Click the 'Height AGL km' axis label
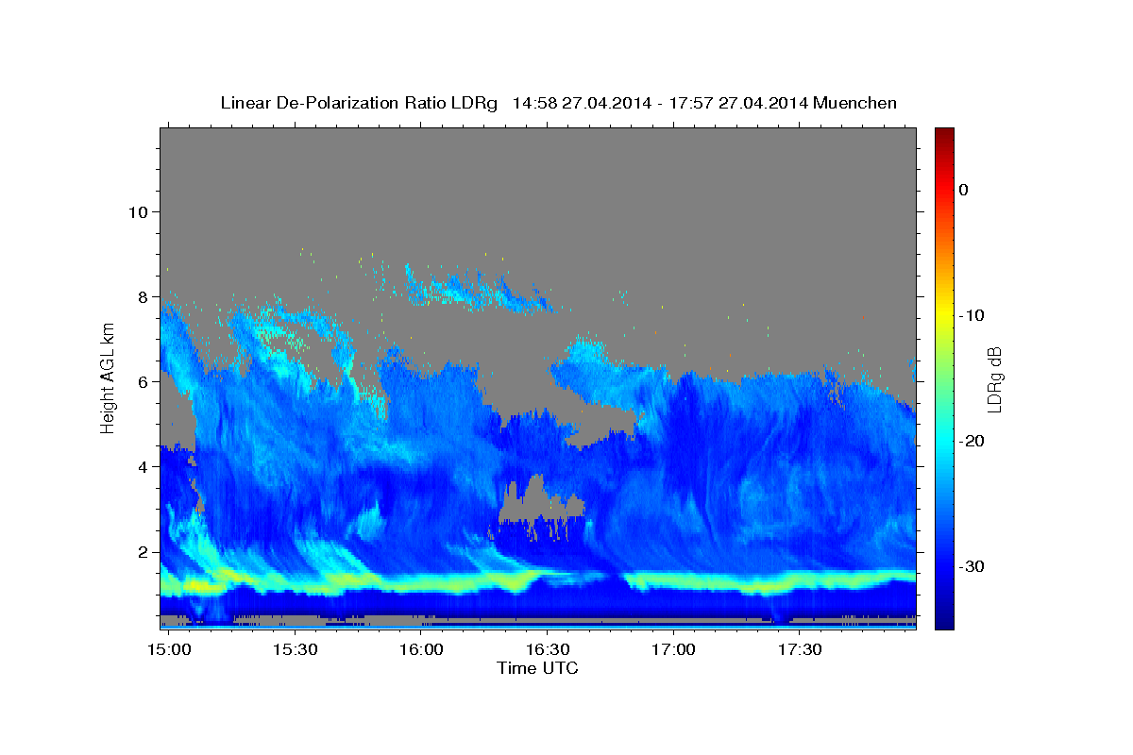This screenshot has width=1133, height=755. pos(109,377)
